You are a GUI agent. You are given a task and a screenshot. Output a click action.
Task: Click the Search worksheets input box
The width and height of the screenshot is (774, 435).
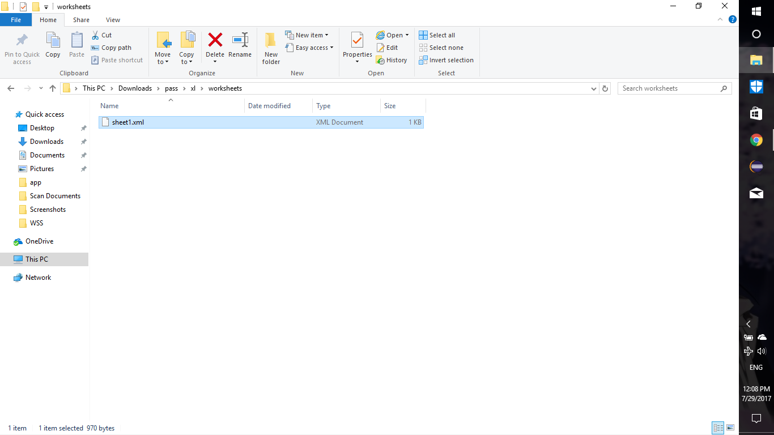pyautogui.click(x=669, y=88)
